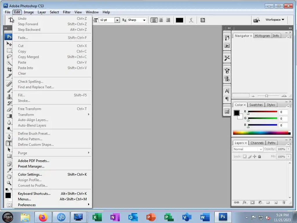Open the font size dropdown

pos(117,20)
